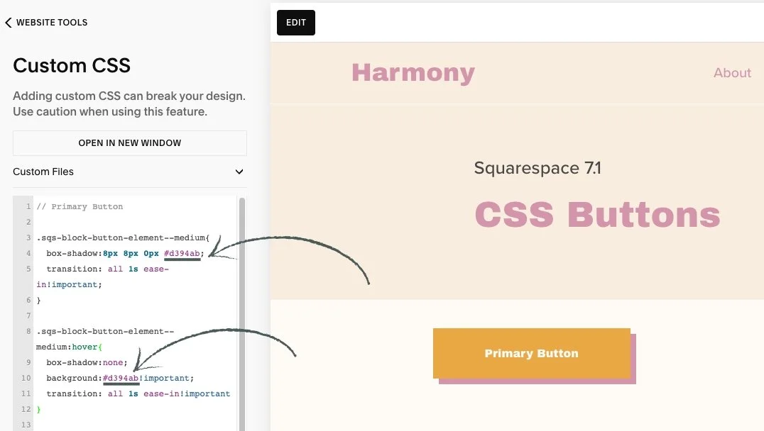Screen dimensions: 764x431
Task: Click the '// Primary Button' comment line
Action: coord(80,206)
